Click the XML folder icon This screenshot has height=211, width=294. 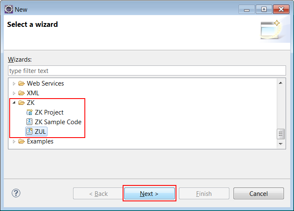(x=21, y=93)
